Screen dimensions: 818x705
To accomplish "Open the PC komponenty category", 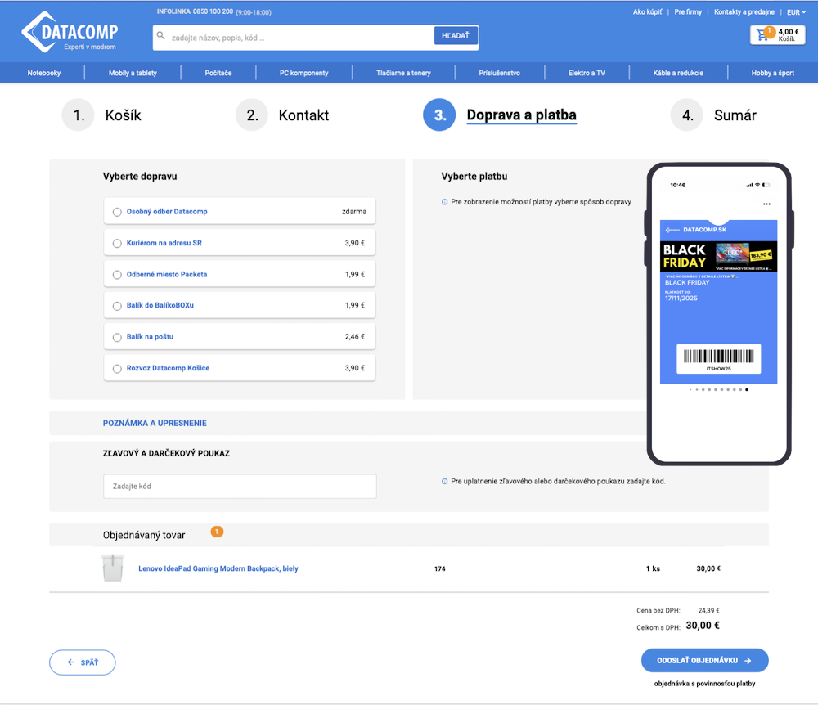I will click(x=303, y=73).
